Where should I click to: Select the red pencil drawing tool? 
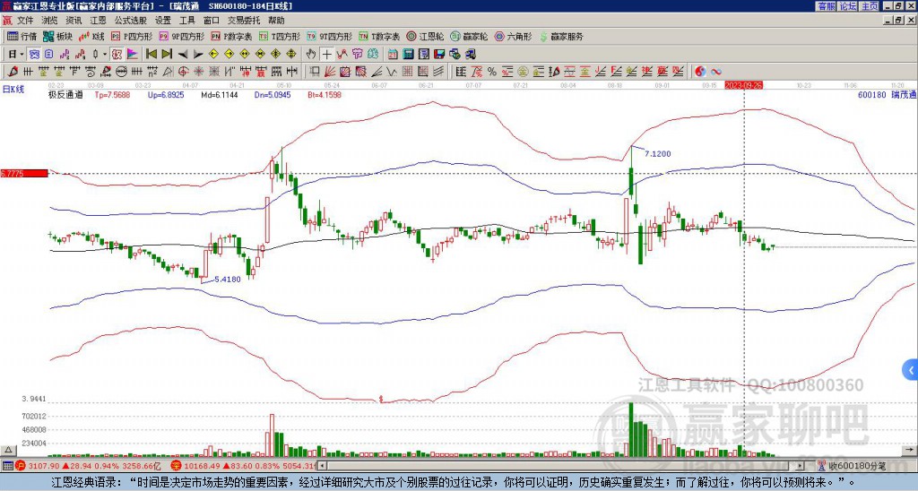[x=13, y=72]
